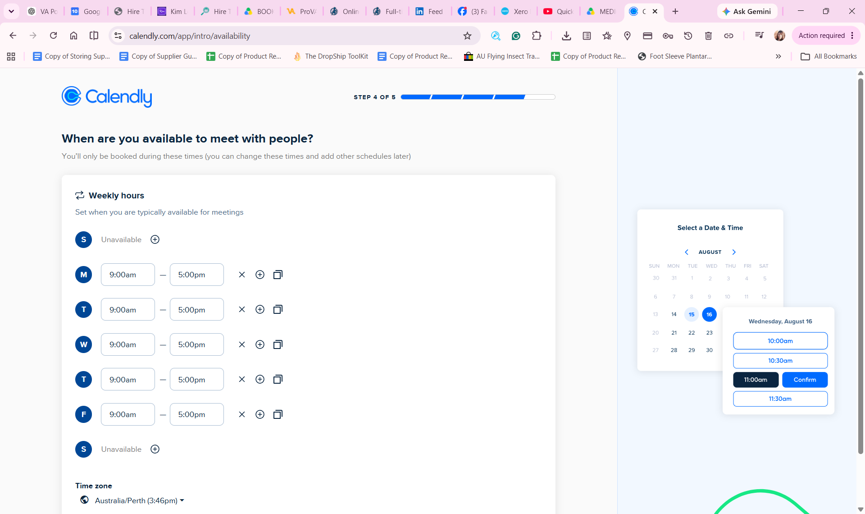This screenshot has height=514, width=865.
Task: Add availability hours to Sunday
Action: 155,239
